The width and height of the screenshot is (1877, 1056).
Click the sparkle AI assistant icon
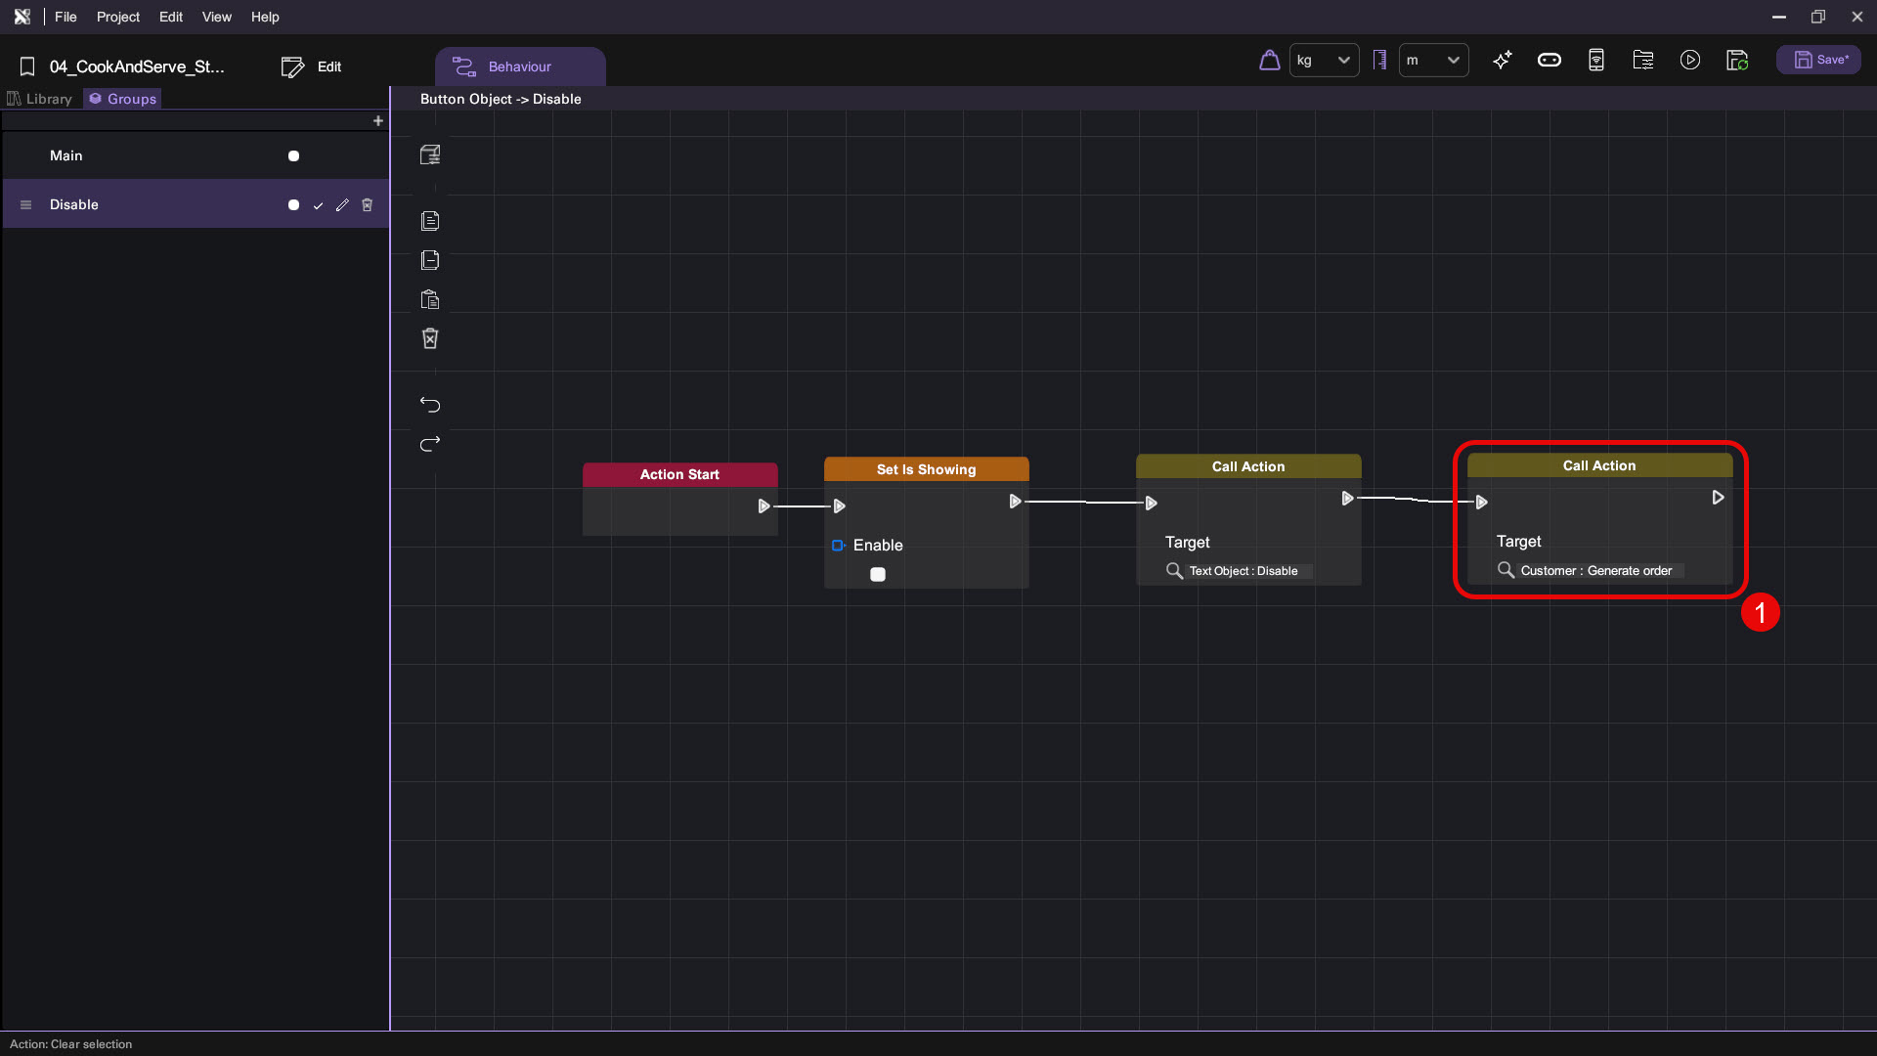click(x=1503, y=61)
